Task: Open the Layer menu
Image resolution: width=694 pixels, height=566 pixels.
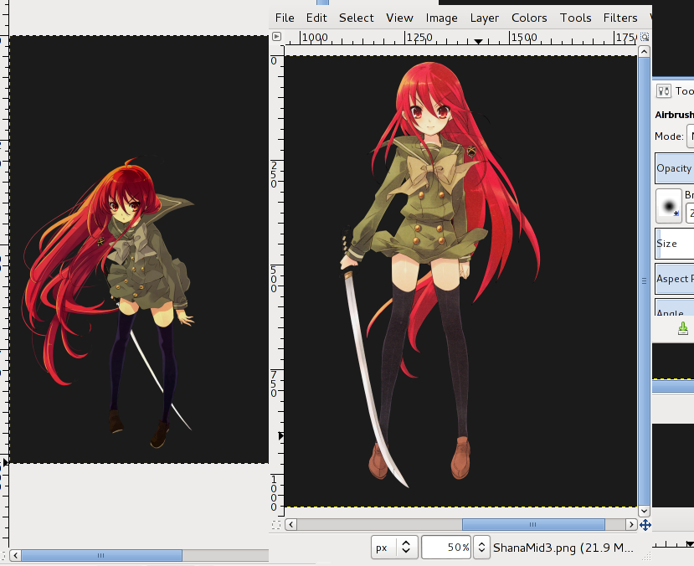Action: coord(484,18)
